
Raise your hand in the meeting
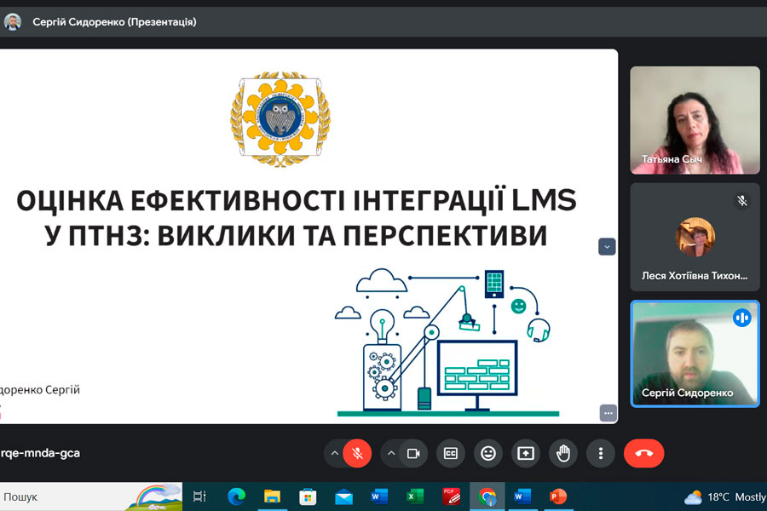click(563, 453)
